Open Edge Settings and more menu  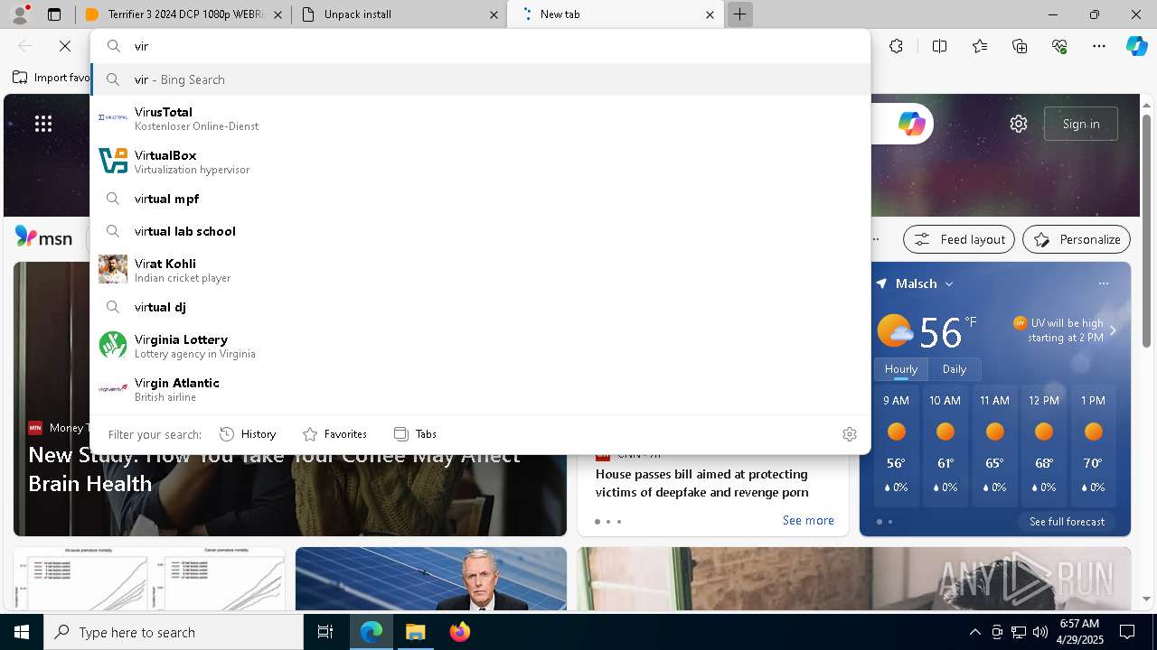tap(1099, 46)
